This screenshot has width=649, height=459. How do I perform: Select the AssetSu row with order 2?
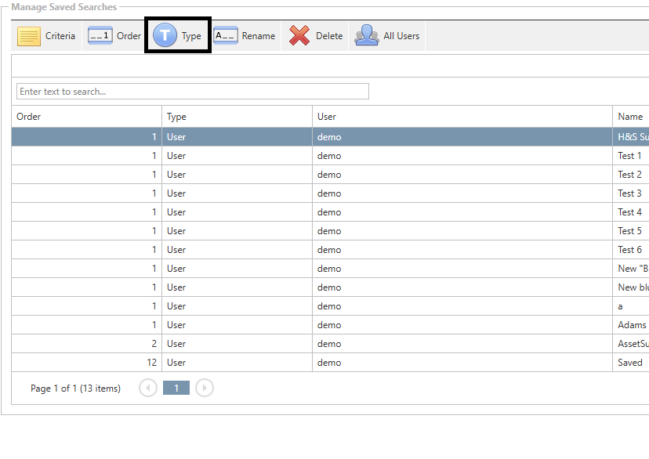point(633,344)
